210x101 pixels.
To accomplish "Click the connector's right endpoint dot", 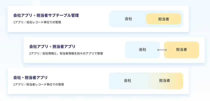I will click(166, 50).
